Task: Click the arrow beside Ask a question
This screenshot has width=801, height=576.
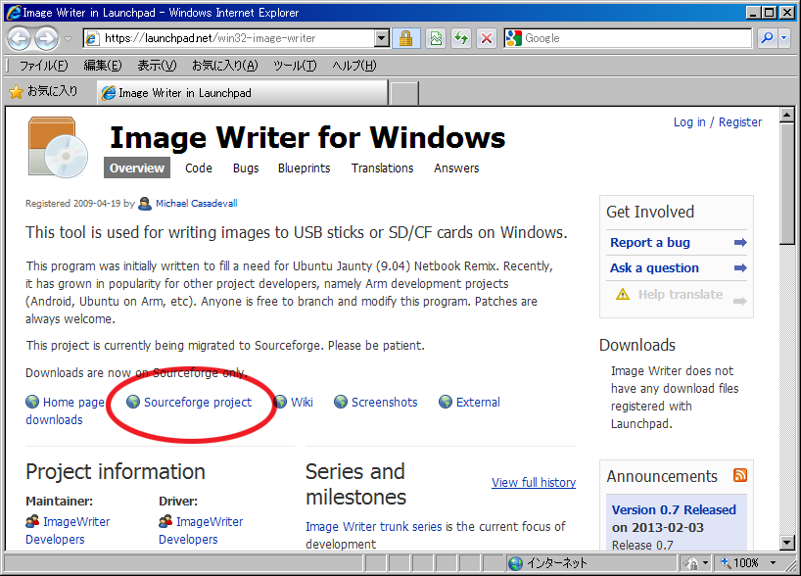Action: [x=740, y=267]
